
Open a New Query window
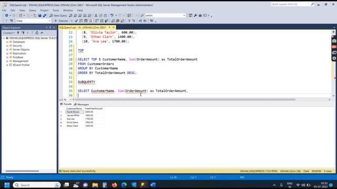click(x=58, y=15)
